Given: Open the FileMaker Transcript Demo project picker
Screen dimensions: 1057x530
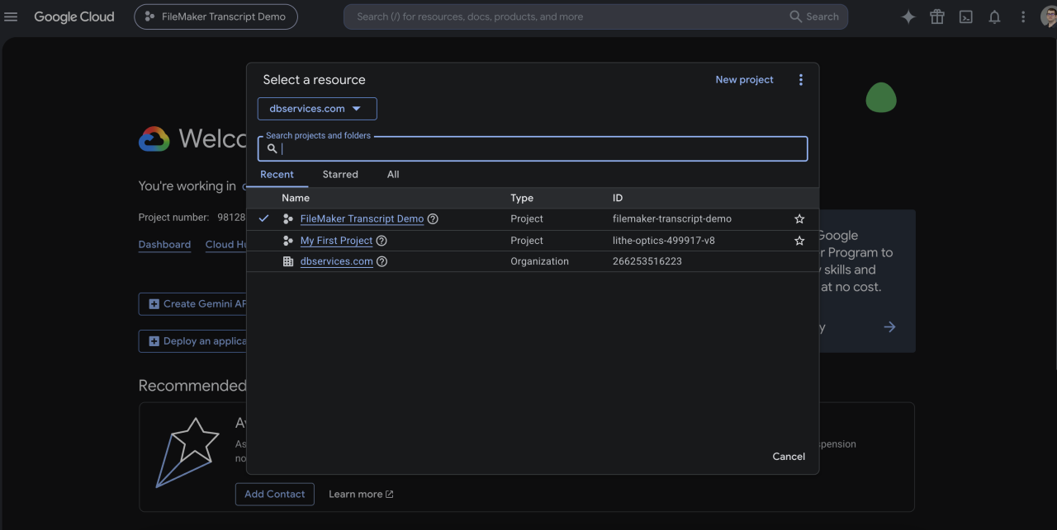Looking at the screenshot, I should tap(216, 16).
